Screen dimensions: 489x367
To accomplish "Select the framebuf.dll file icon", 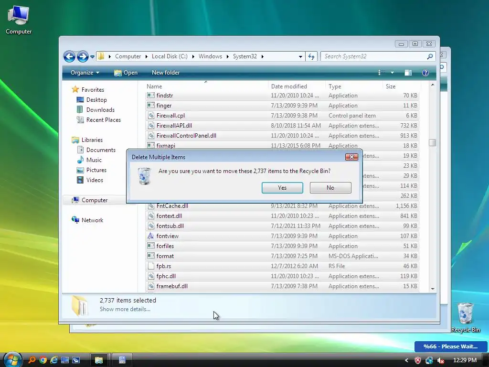I will (151, 286).
